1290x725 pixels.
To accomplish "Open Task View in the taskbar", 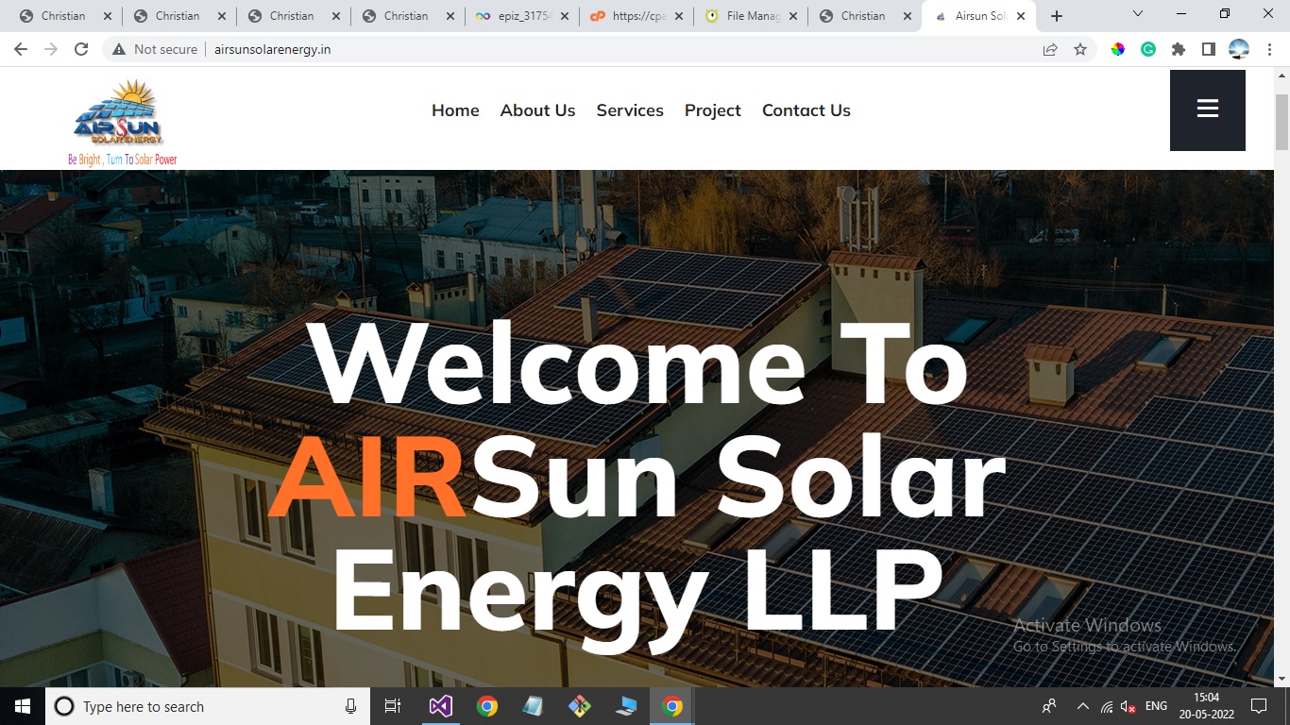I will click(393, 706).
